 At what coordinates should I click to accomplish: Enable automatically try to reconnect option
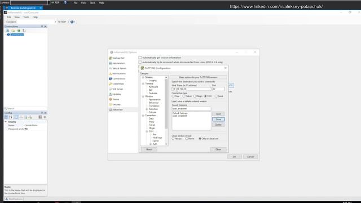[140, 62]
